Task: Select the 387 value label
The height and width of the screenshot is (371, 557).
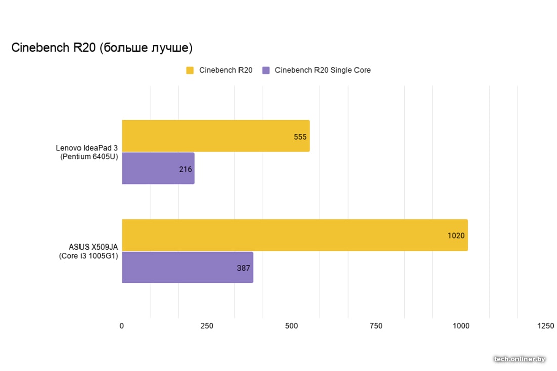Action: (x=244, y=268)
